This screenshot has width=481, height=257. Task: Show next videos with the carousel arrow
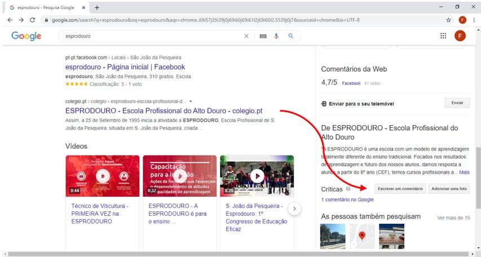[x=294, y=209]
